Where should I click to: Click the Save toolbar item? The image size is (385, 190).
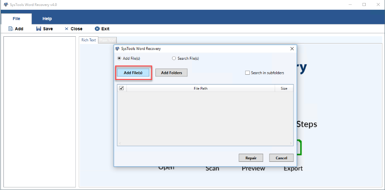coord(44,29)
